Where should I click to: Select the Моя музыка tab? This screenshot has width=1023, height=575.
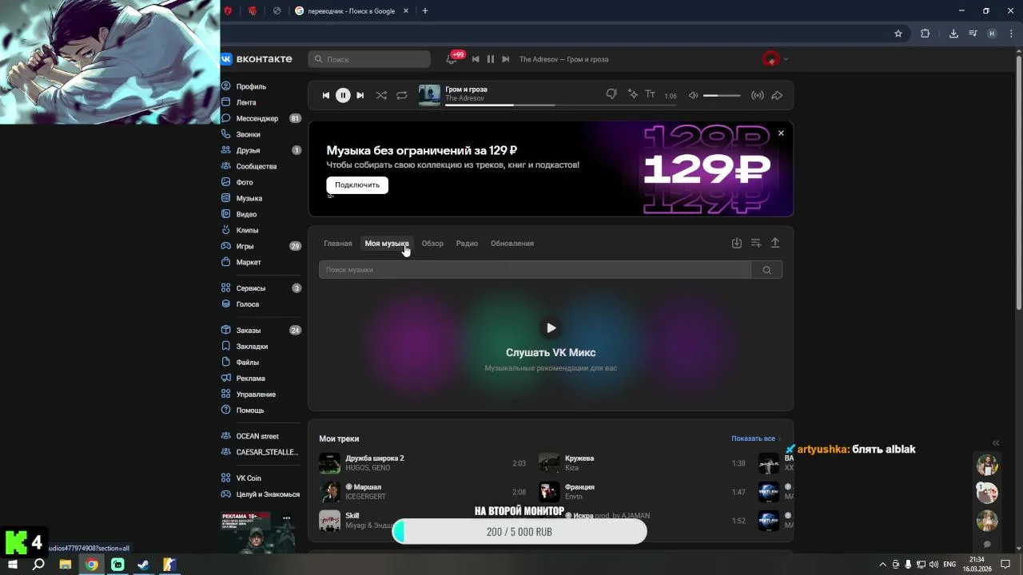tap(387, 244)
